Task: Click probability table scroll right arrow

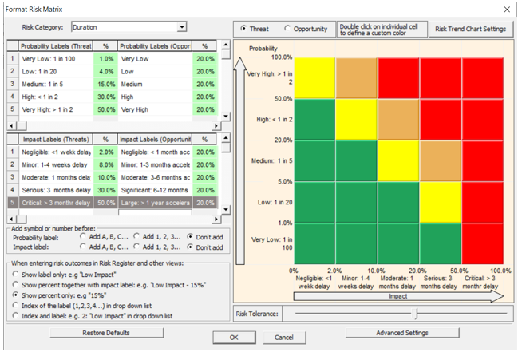Action: click(x=216, y=126)
